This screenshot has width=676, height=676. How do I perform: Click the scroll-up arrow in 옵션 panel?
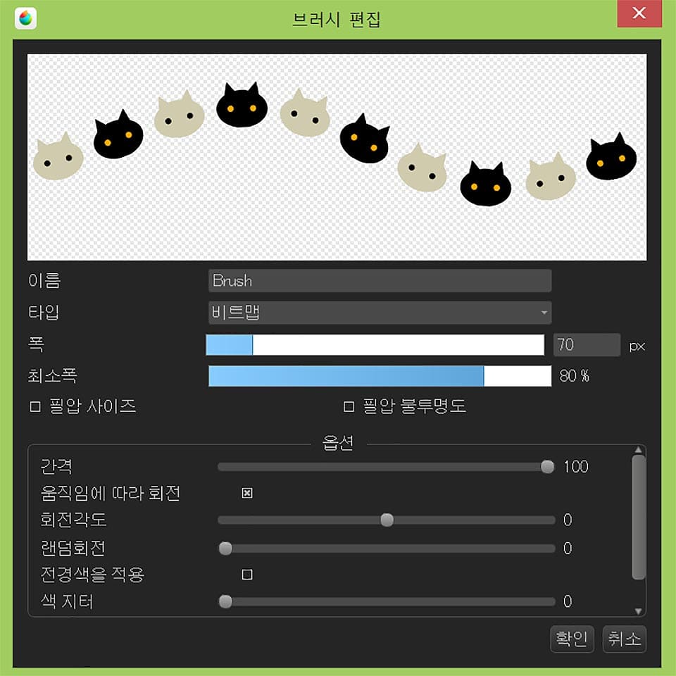tap(638, 450)
